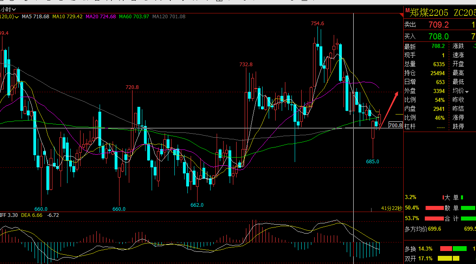Click the 最新 value 708.2
This screenshot has height=264, width=476.
(438, 46)
